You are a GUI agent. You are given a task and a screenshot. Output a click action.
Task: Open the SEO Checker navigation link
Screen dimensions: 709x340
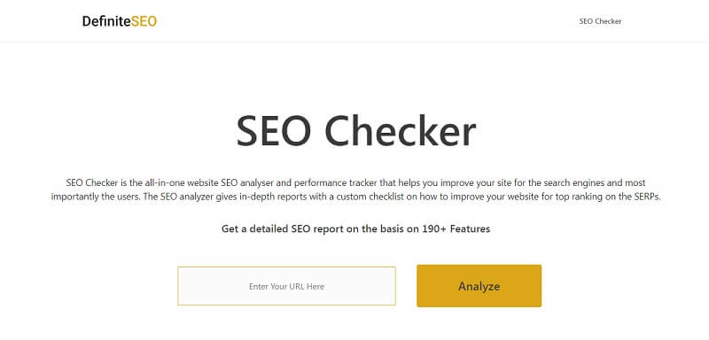(600, 21)
